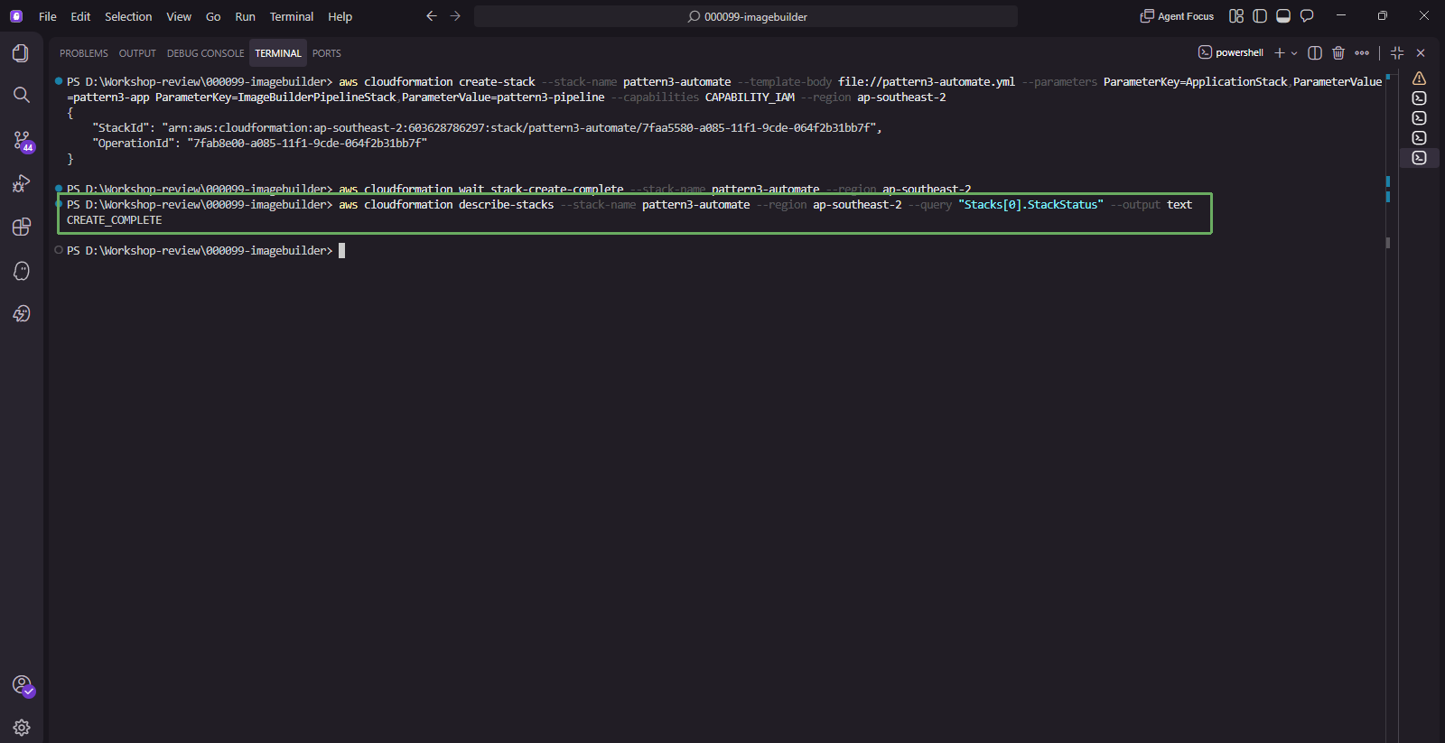Go back using the title bar arrow

(x=432, y=16)
